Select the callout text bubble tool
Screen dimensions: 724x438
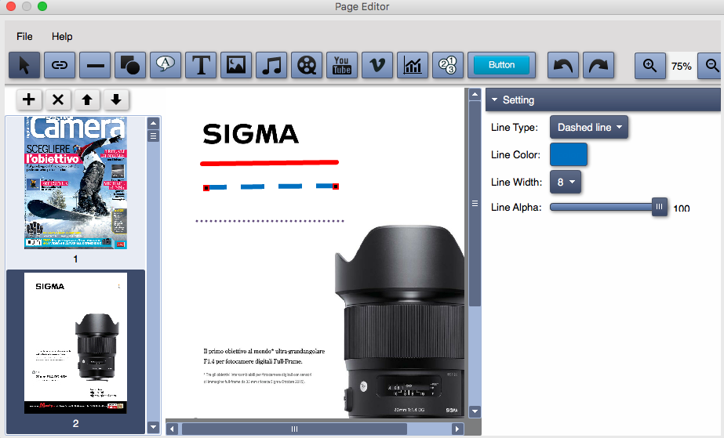[x=166, y=65]
